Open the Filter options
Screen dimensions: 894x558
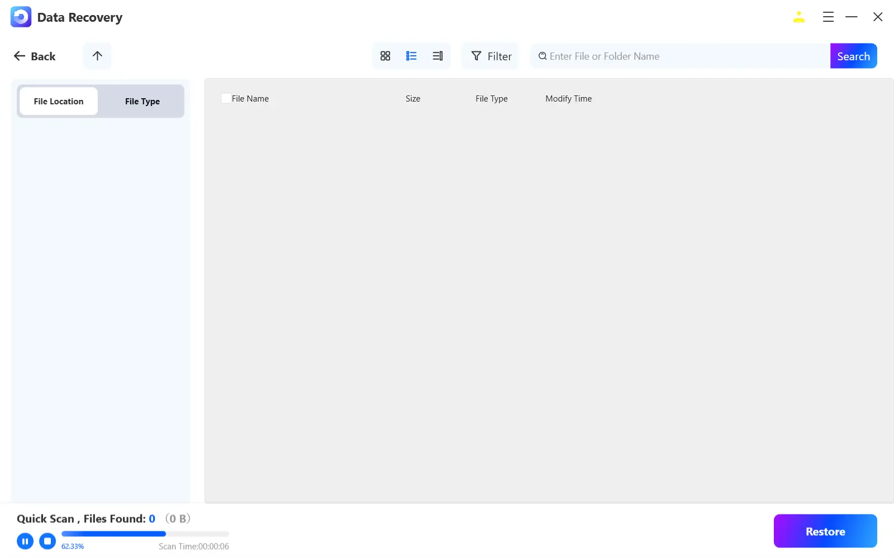[x=491, y=56]
